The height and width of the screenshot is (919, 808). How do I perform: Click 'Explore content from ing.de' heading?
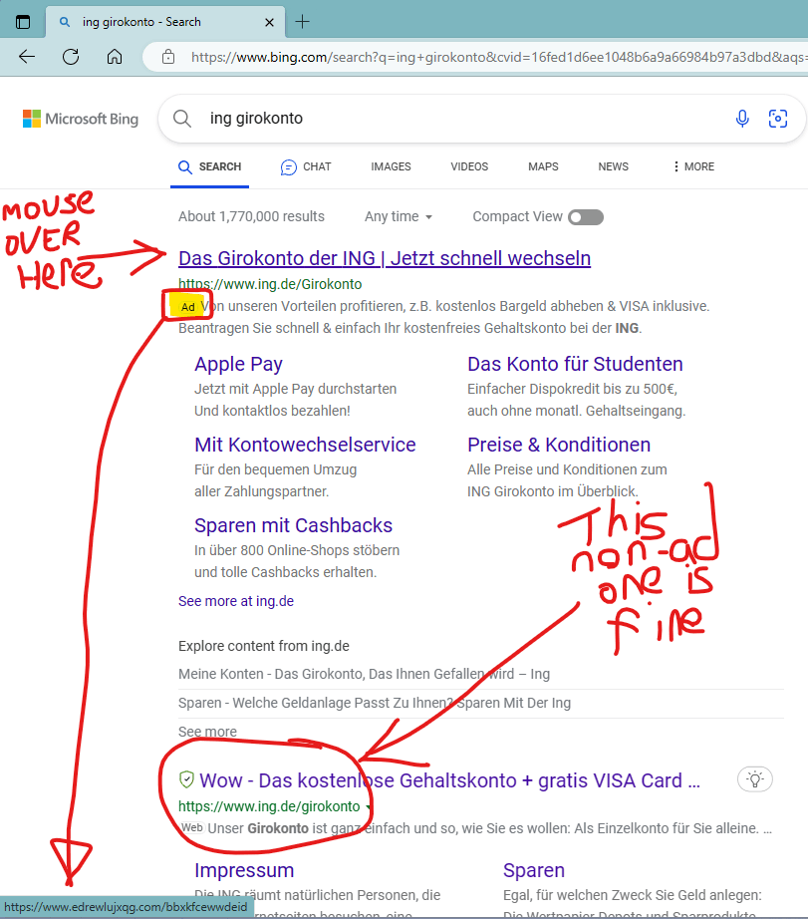264,646
